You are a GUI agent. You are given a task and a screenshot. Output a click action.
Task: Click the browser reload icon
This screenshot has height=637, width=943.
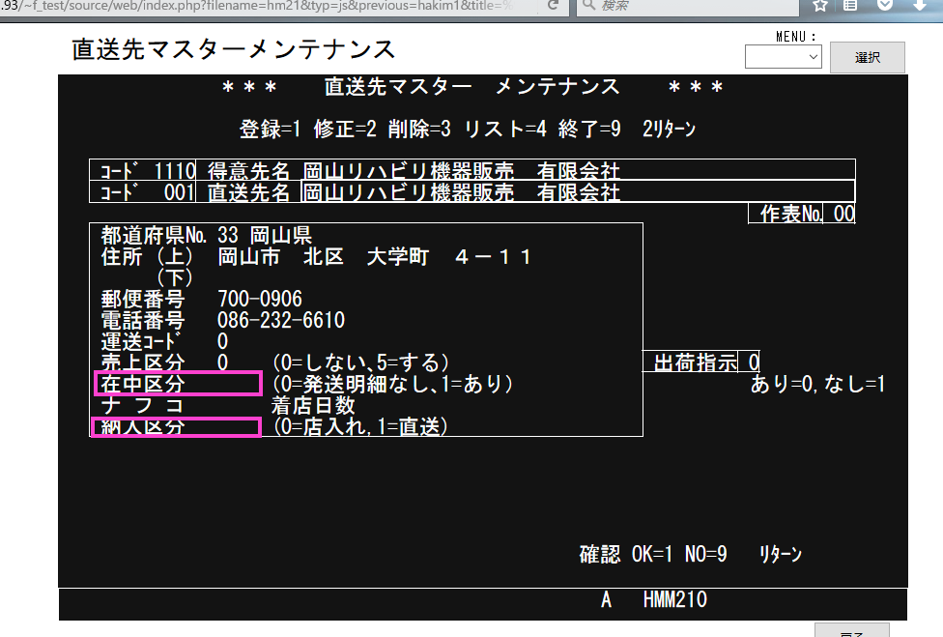point(553,5)
